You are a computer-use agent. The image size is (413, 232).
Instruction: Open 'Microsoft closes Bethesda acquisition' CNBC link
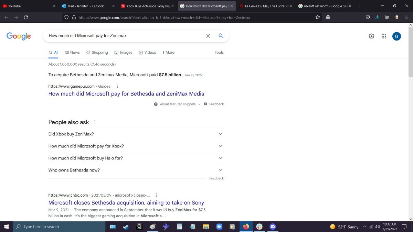point(126,203)
